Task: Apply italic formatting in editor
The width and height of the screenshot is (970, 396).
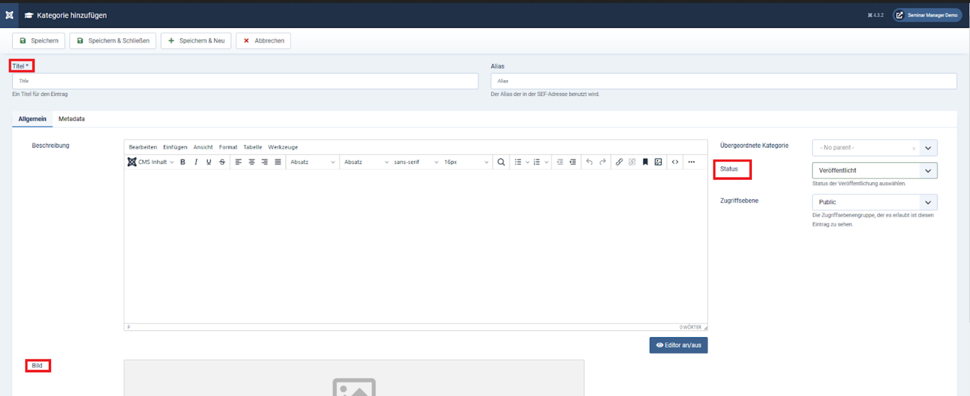Action: tap(196, 162)
